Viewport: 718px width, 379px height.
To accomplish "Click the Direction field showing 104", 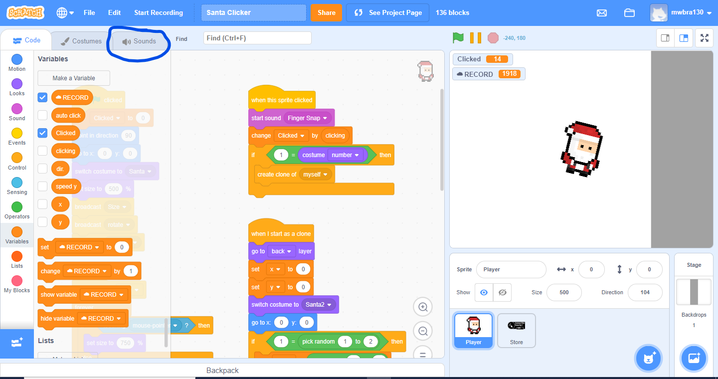I will 645,292.
